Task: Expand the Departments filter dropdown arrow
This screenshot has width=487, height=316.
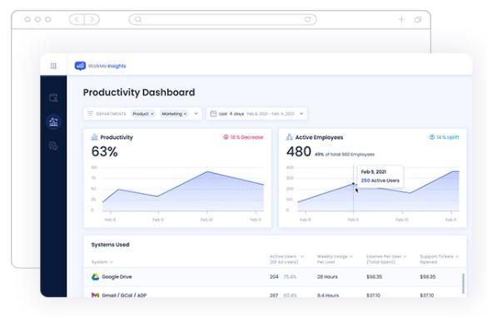Action: [x=196, y=114]
